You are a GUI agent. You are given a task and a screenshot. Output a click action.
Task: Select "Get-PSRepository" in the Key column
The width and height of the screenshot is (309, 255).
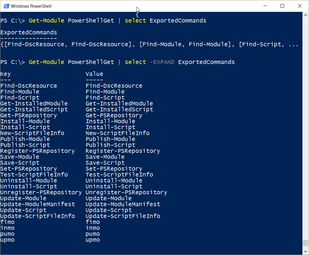click(28, 116)
